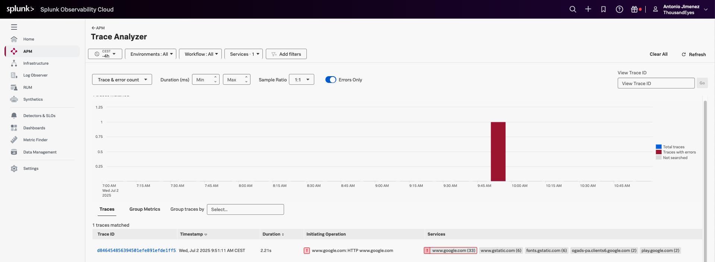Switch to the Group Metrics tab
The width and height of the screenshot is (715, 262).
pyautogui.click(x=145, y=209)
